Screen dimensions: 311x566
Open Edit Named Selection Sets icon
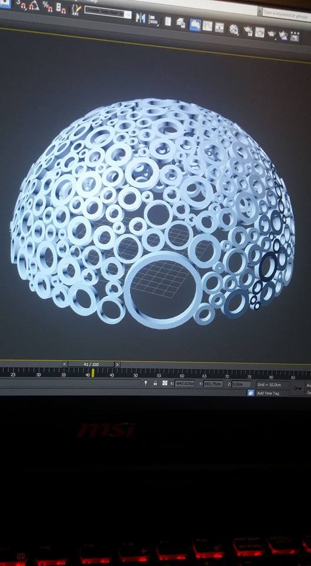pos(76,10)
